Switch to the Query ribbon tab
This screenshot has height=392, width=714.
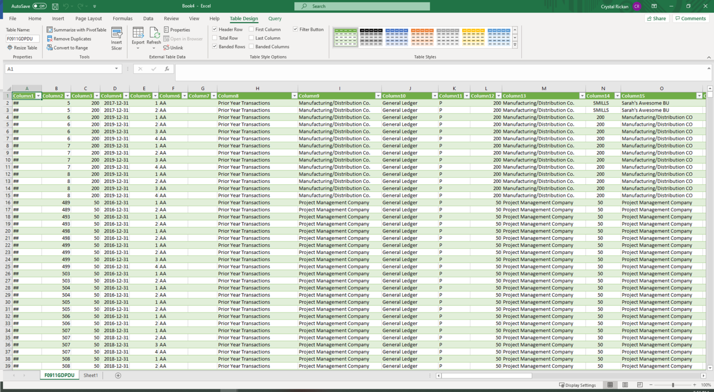pyautogui.click(x=274, y=19)
